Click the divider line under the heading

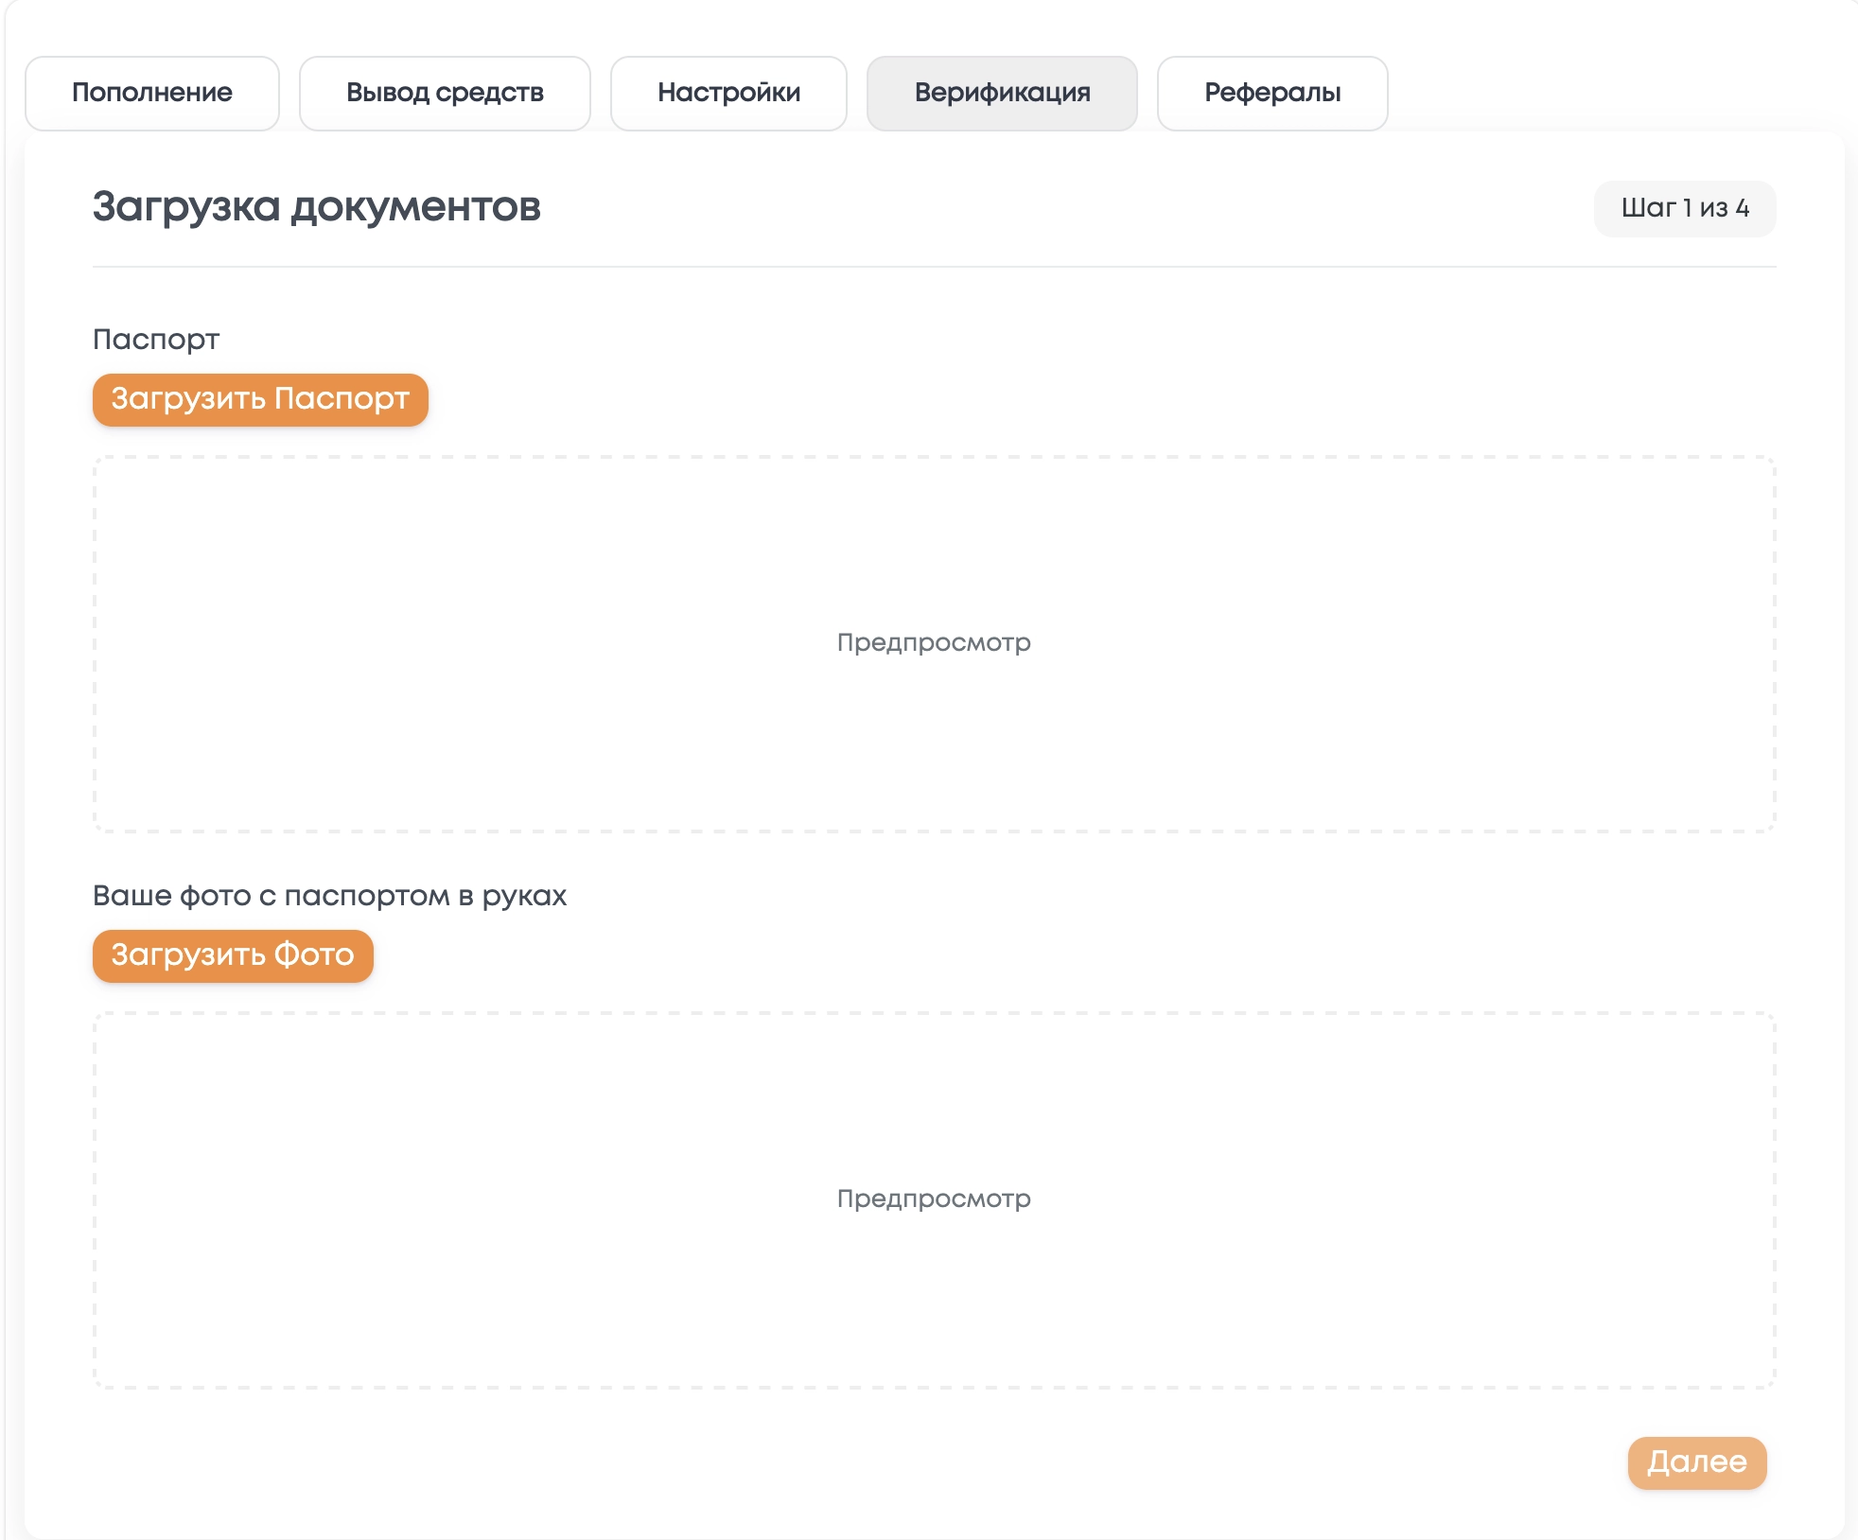[934, 267]
